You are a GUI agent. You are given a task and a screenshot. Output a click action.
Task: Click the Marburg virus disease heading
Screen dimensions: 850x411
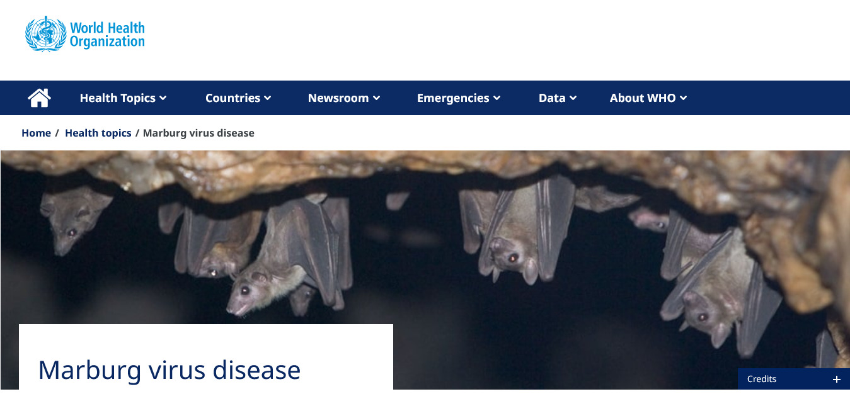click(x=169, y=370)
